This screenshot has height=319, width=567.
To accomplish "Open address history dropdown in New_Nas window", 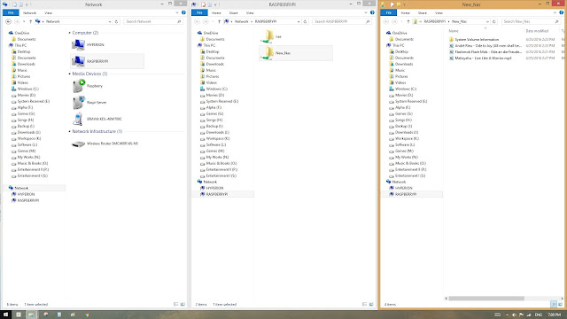I will click(x=487, y=21).
